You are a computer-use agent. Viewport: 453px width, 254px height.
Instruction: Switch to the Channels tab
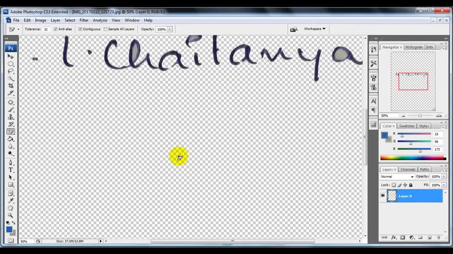(x=408, y=170)
